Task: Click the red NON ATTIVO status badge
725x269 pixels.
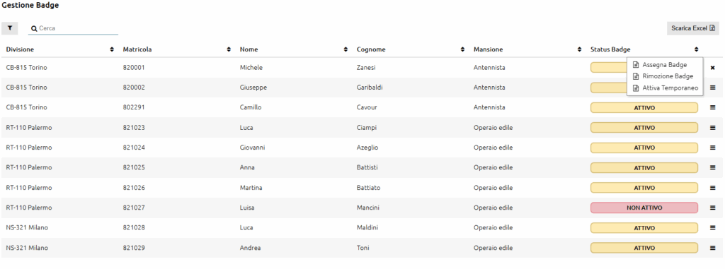Action: pyautogui.click(x=644, y=208)
